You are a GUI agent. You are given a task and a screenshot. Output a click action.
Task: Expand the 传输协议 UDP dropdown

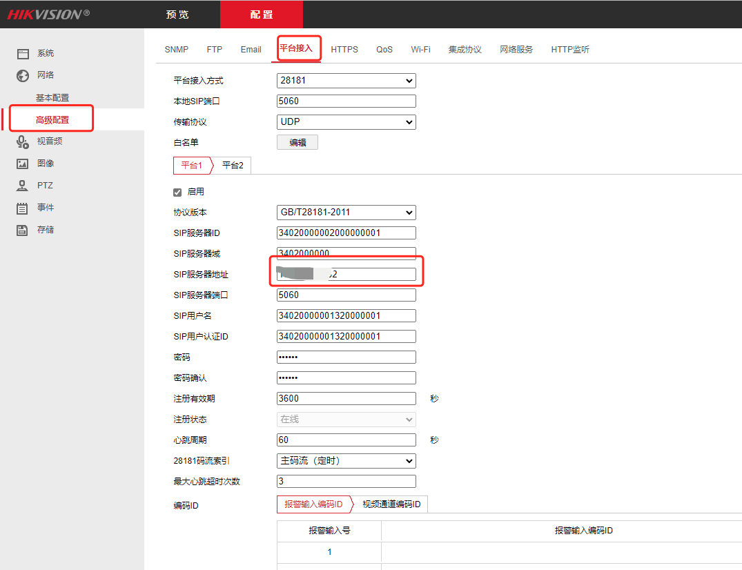tap(346, 122)
